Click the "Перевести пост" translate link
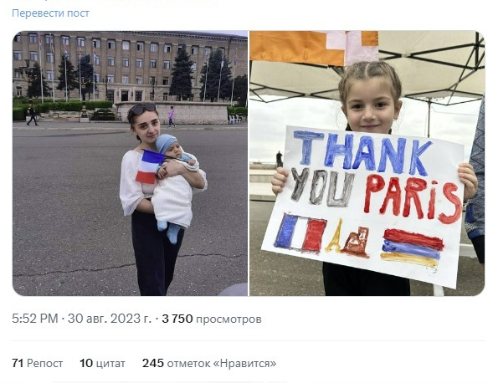Screen dimensions: 493x383 50,13
